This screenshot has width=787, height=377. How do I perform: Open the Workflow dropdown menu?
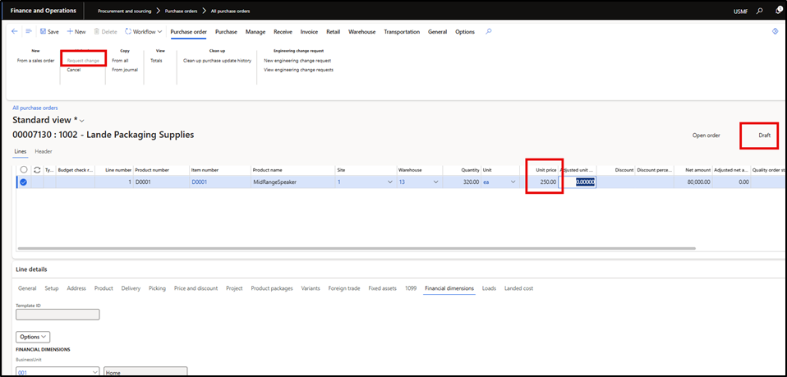[x=144, y=31]
